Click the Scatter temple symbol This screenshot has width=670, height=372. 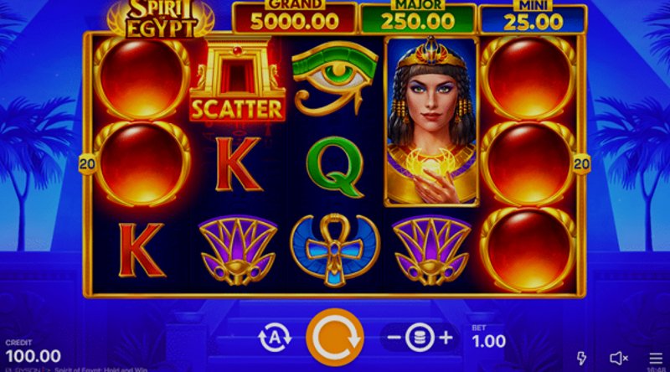click(238, 80)
